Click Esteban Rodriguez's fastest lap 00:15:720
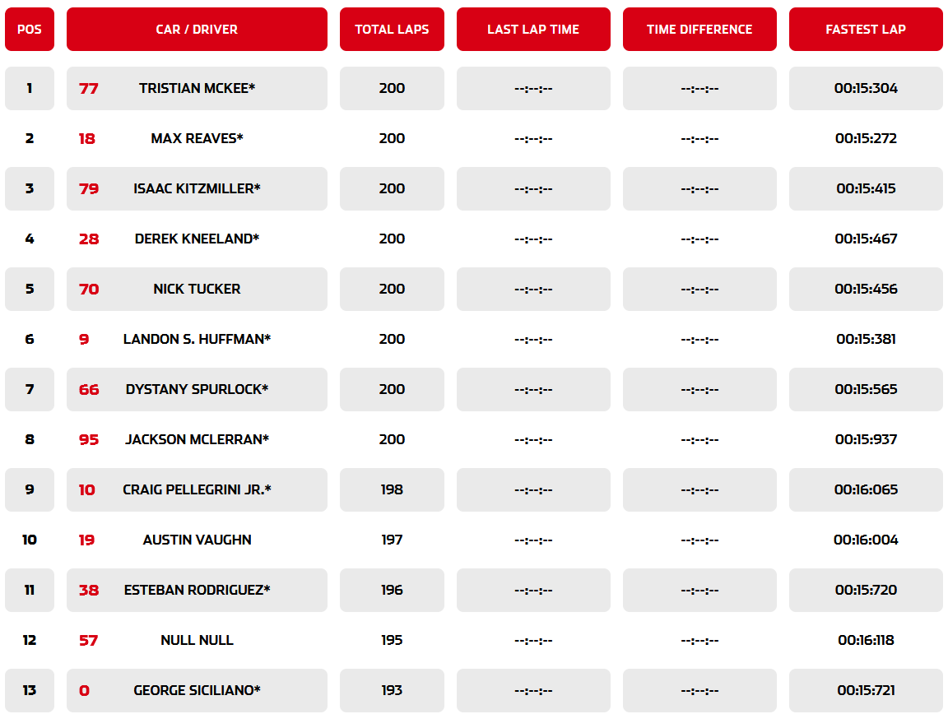Viewport: 948px width, 714px height. (x=866, y=590)
